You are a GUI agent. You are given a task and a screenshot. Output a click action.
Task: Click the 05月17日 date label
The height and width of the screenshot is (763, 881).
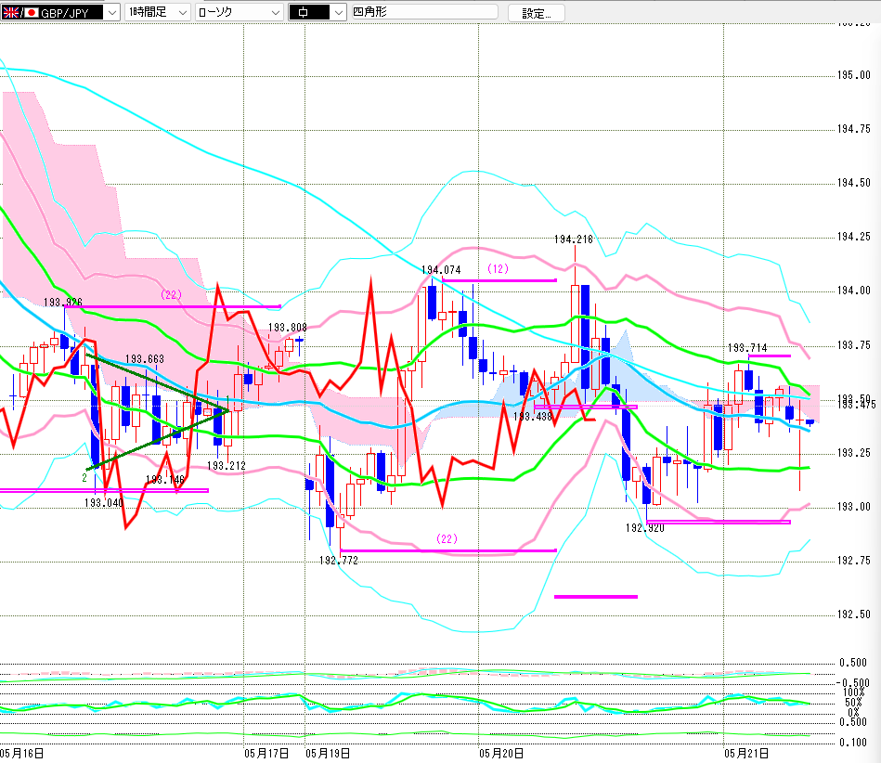(266, 753)
